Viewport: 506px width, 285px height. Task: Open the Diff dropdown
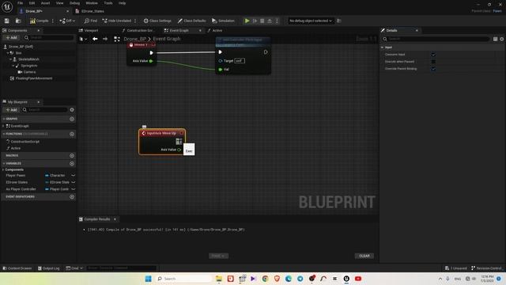click(67, 21)
